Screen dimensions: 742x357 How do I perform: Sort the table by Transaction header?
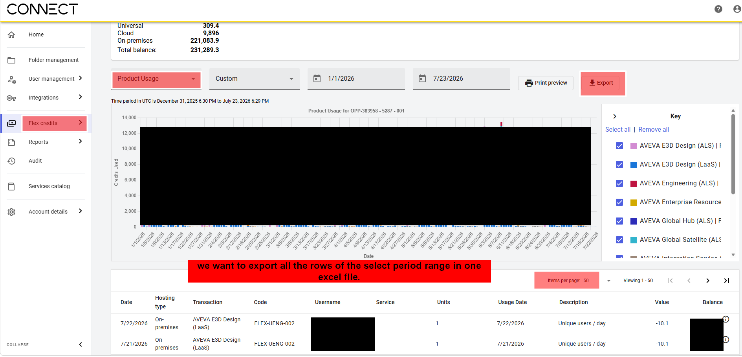click(207, 303)
